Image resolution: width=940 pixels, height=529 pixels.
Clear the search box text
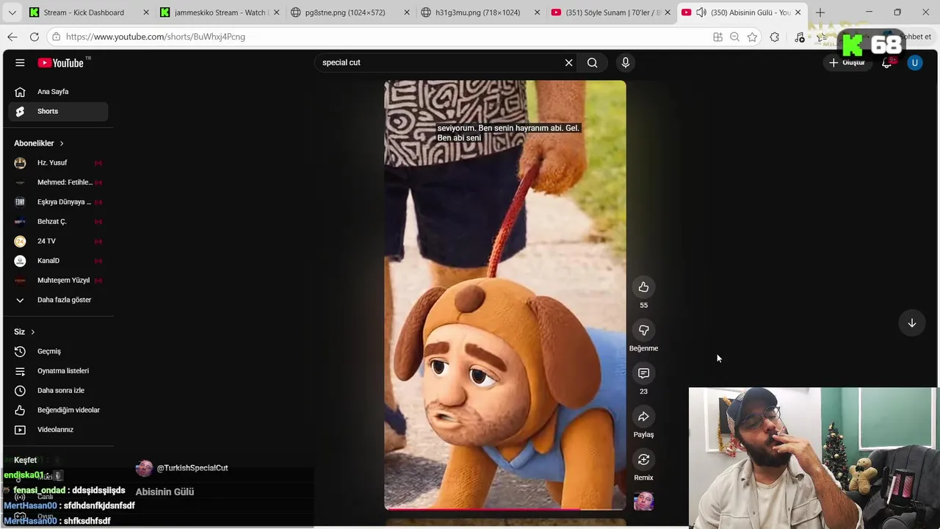[568, 62]
